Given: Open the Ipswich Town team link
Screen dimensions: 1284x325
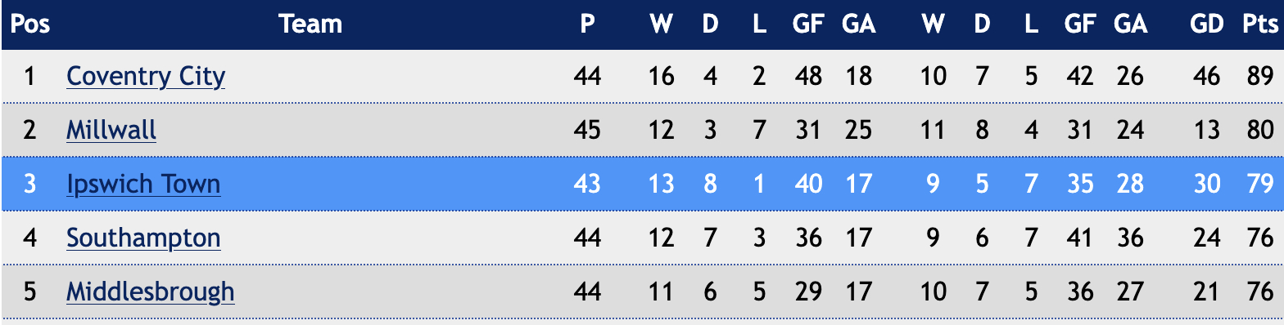Looking at the screenshot, I should point(143,184).
